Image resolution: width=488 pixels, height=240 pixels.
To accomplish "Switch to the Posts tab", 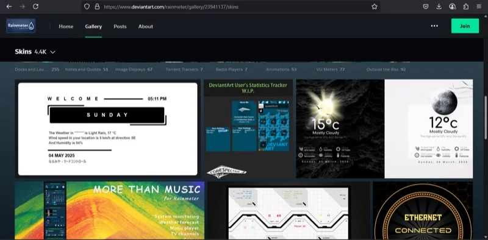I will point(120,26).
